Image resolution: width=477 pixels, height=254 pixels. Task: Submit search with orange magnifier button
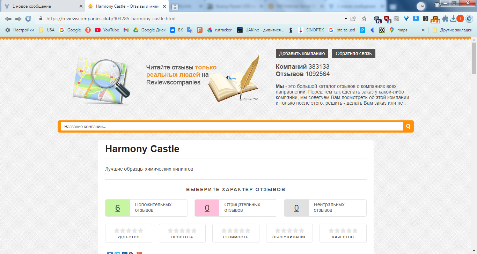[x=408, y=126]
